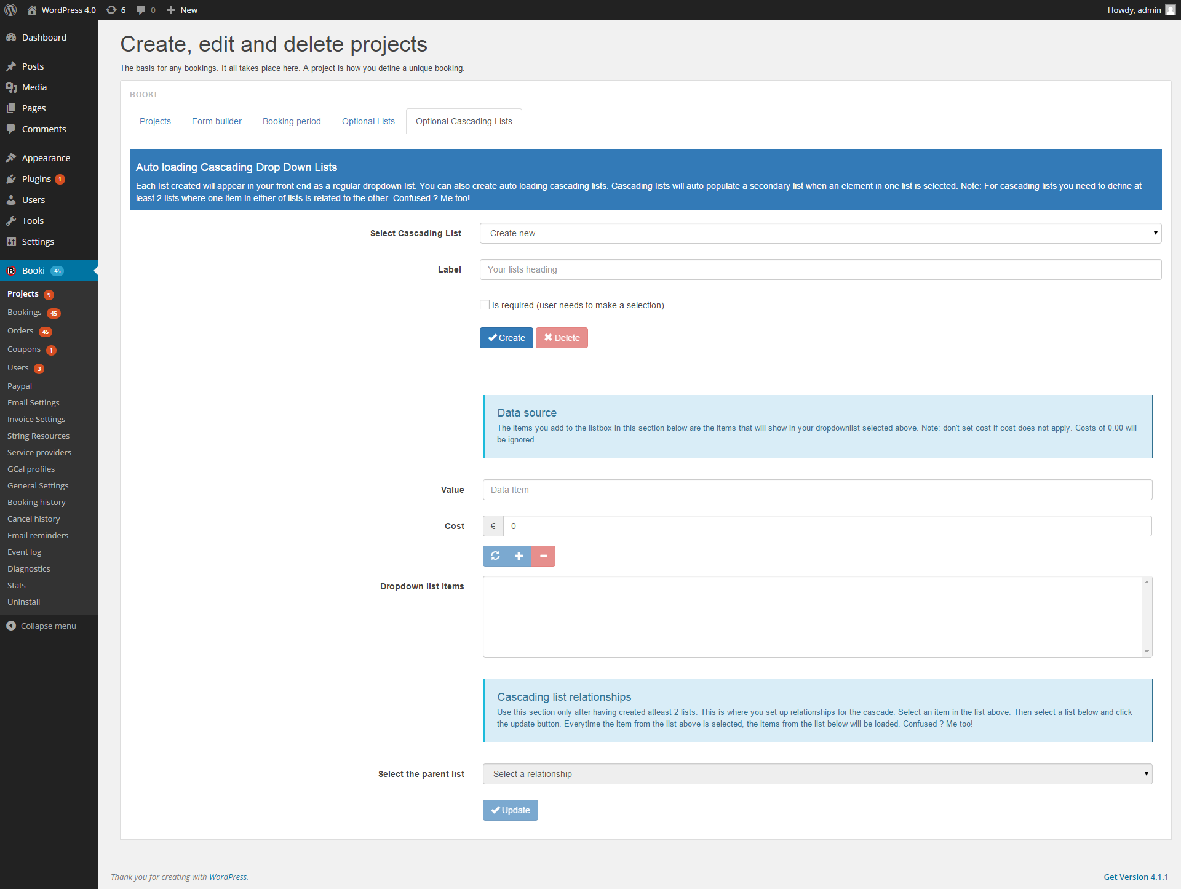
Task: Click the updates refresh icon in admin bar
Action: 111,10
